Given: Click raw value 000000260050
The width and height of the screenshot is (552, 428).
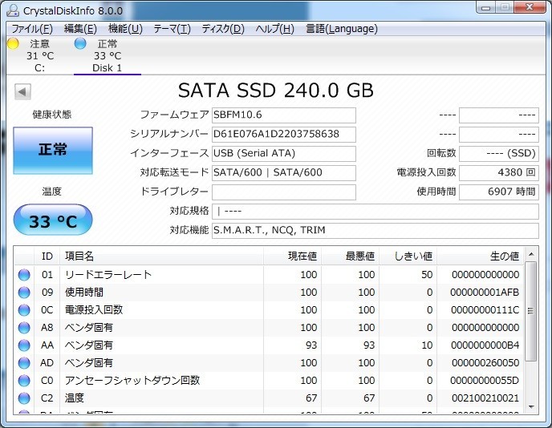Looking at the screenshot, I should (485, 363).
